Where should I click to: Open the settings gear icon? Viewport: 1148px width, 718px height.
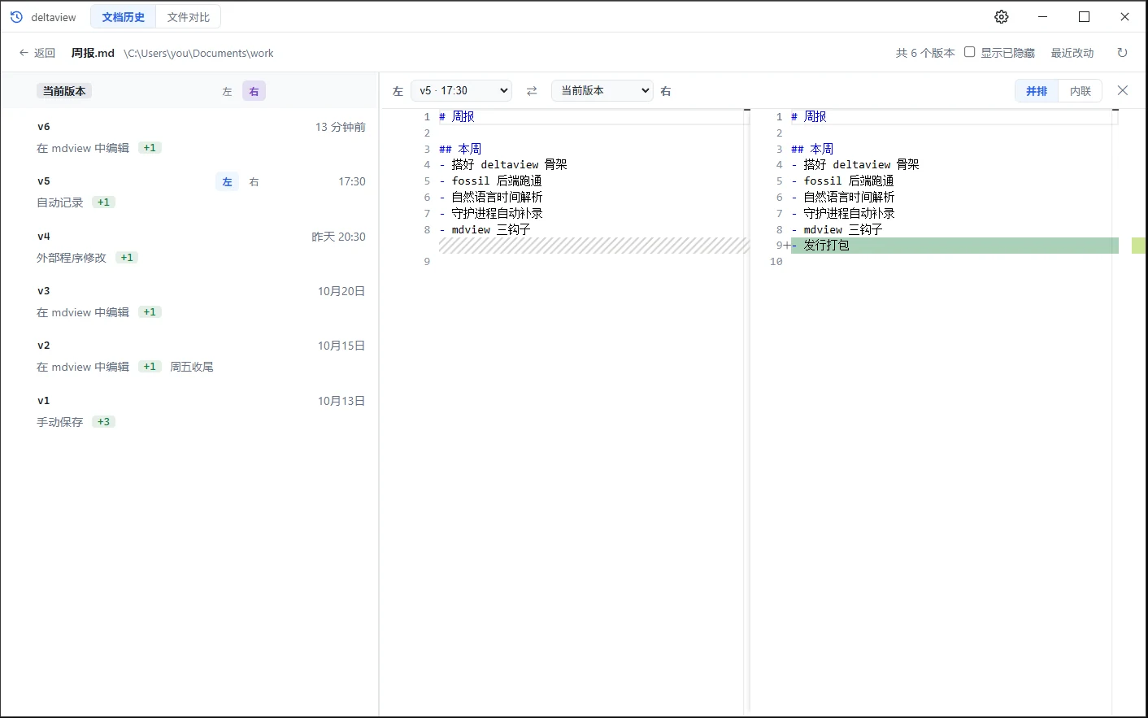pos(1002,17)
